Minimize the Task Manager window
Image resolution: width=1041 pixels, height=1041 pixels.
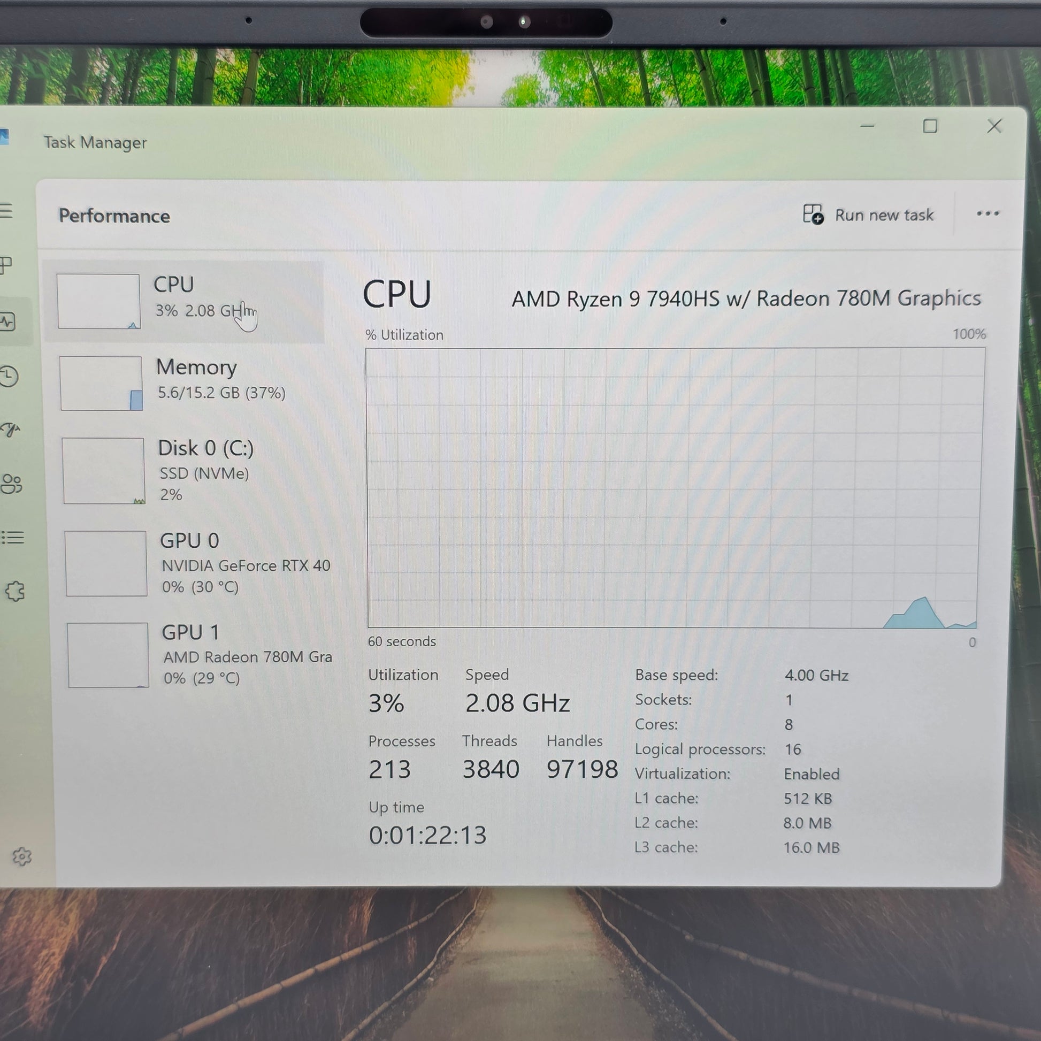tap(867, 127)
